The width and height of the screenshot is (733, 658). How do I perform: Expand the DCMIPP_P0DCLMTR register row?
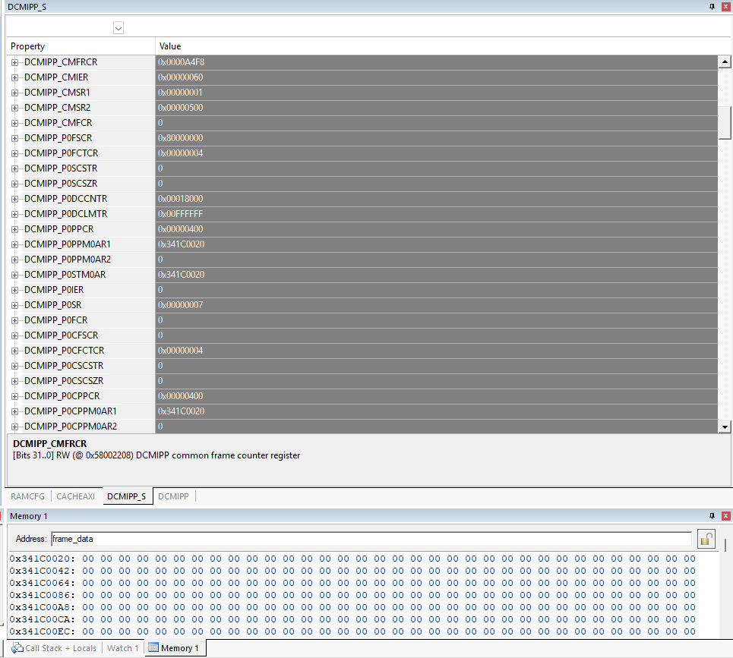point(15,214)
